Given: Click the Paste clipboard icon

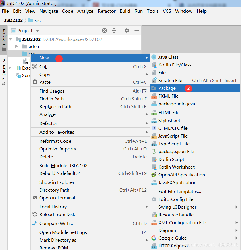Looking at the screenshot, I should pyautogui.click(x=35, y=82).
